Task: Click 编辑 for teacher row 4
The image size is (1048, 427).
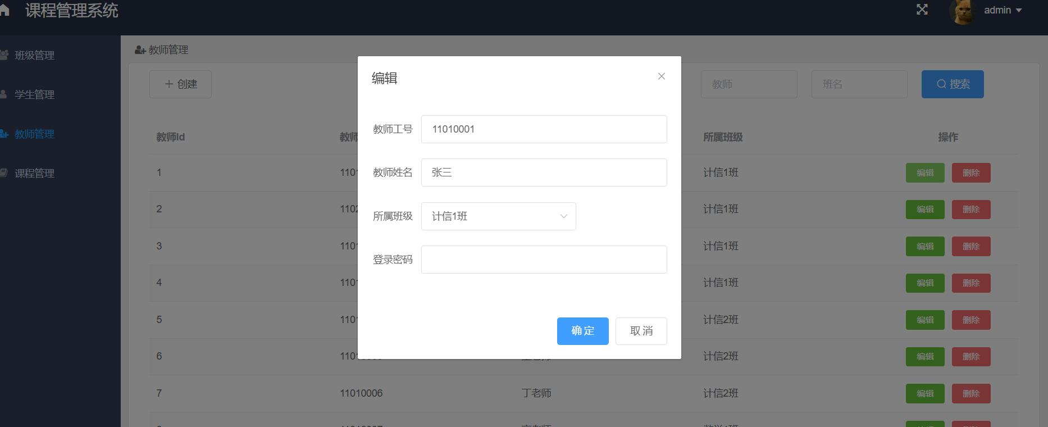Action: pos(925,283)
